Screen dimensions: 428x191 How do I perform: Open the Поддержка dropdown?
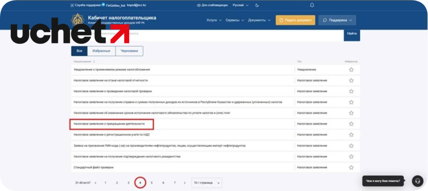pos(337,20)
